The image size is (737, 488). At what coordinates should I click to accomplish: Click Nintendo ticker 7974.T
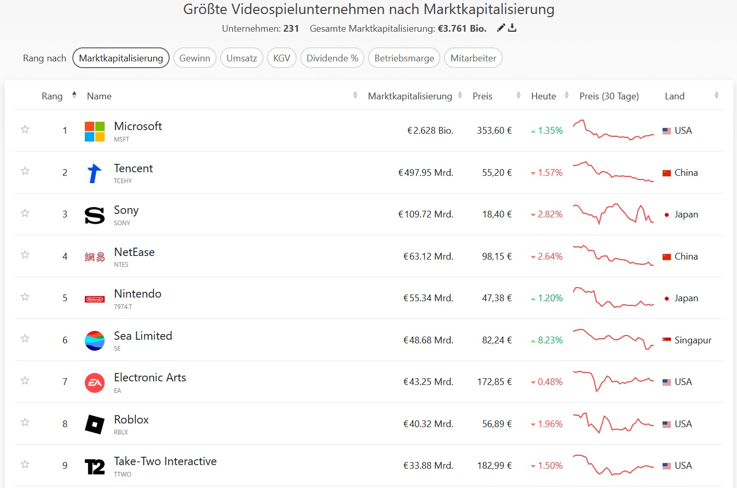[123, 307]
